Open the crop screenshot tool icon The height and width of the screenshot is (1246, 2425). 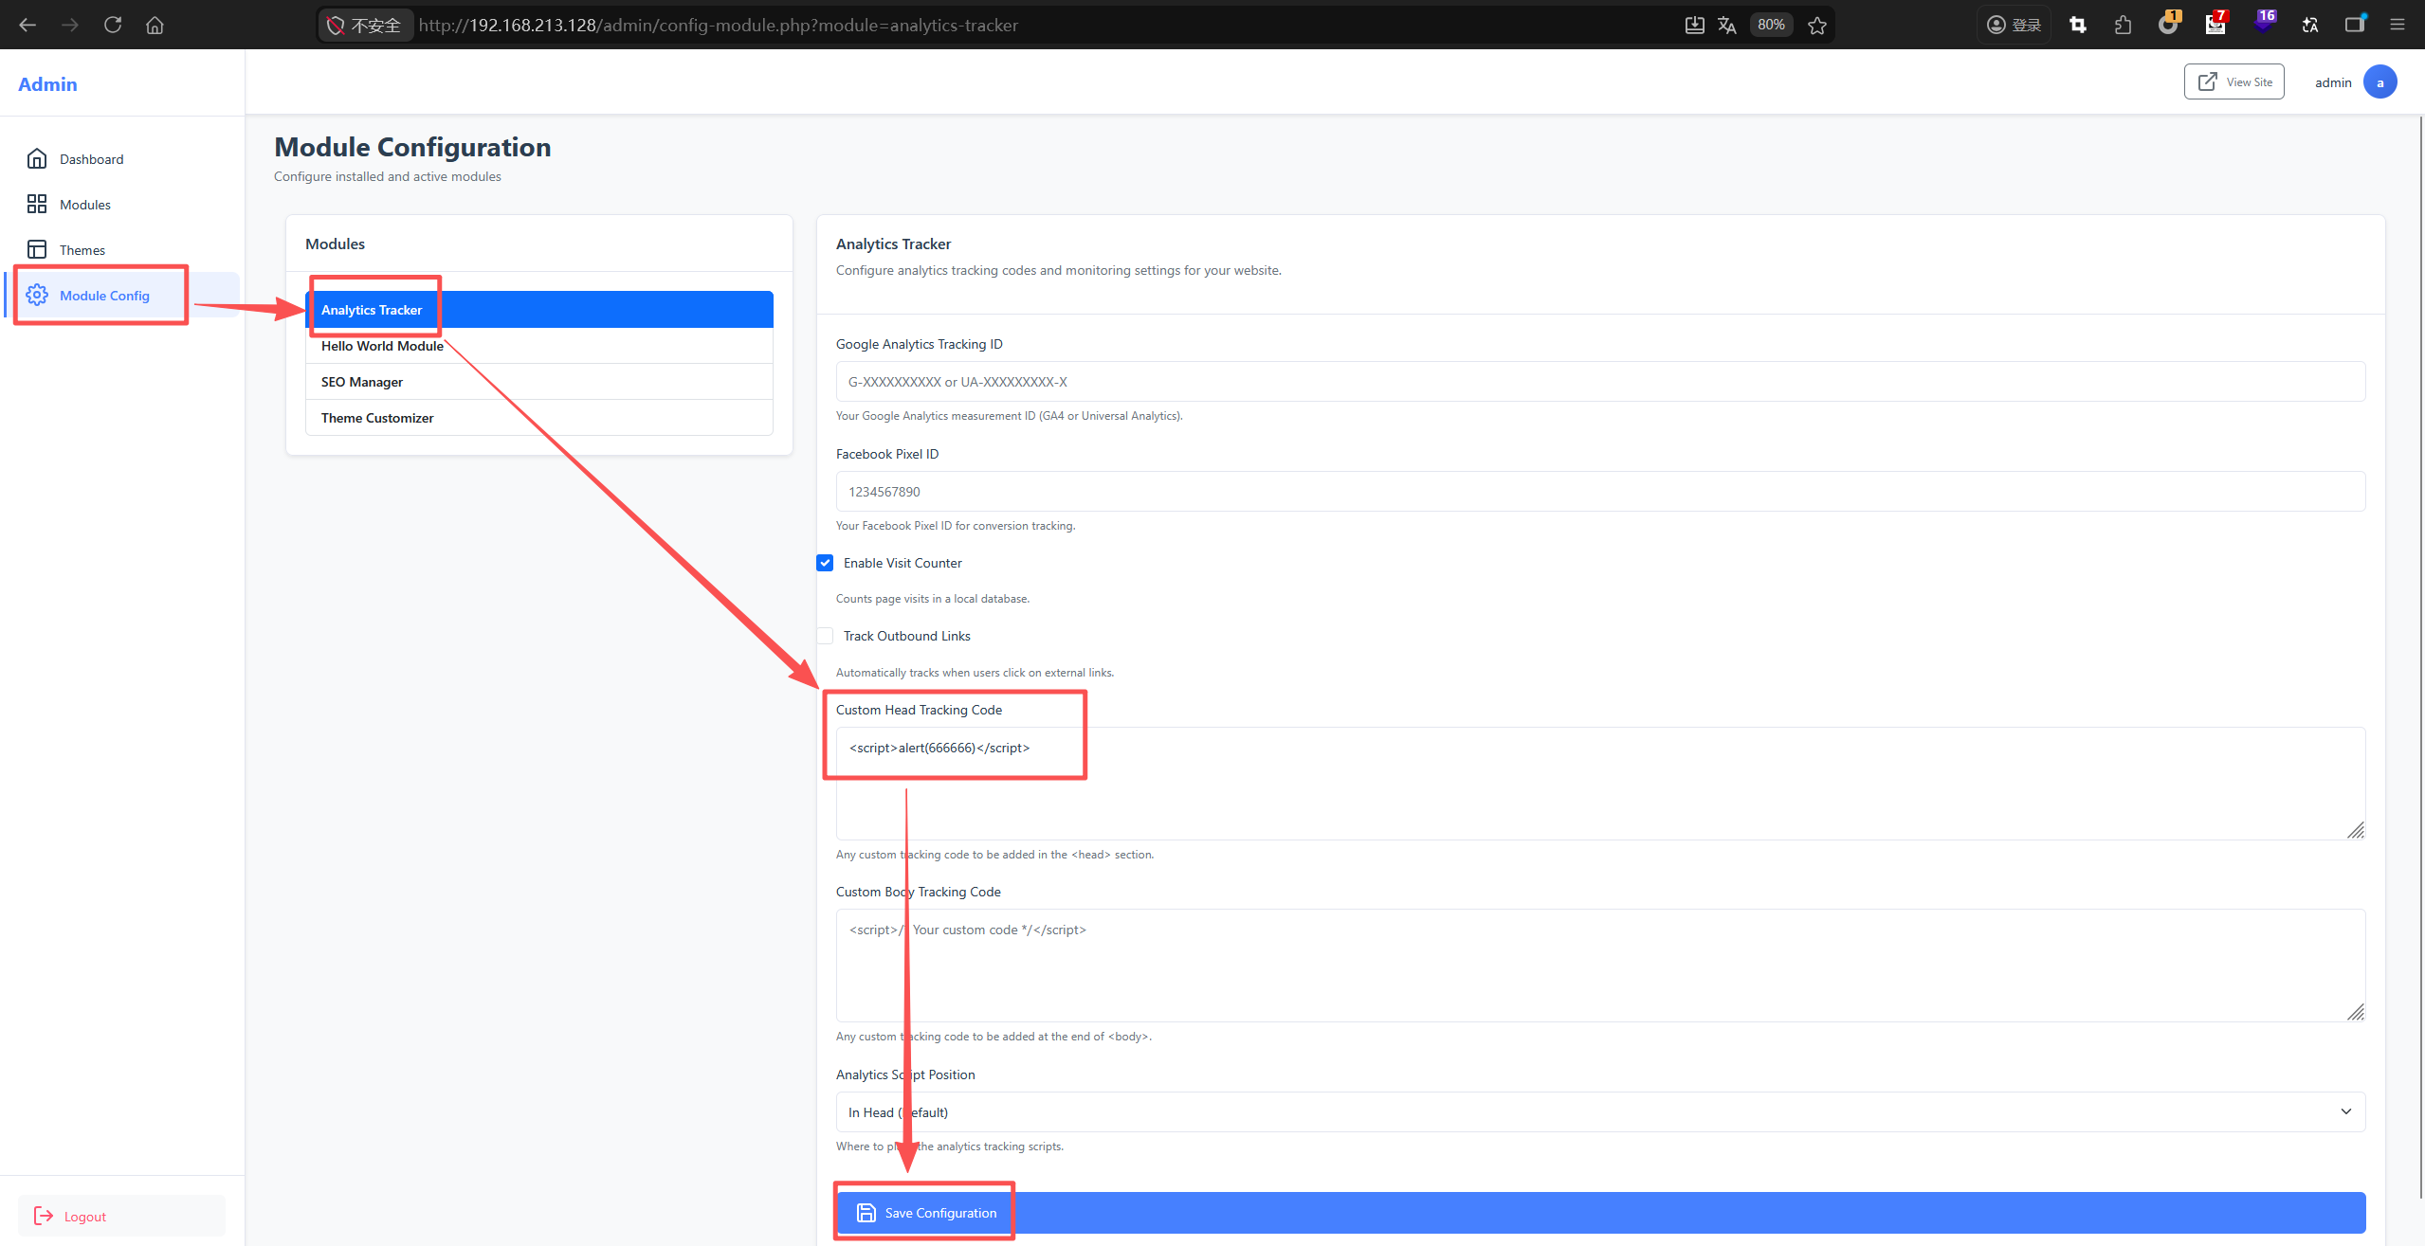tap(2078, 25)
